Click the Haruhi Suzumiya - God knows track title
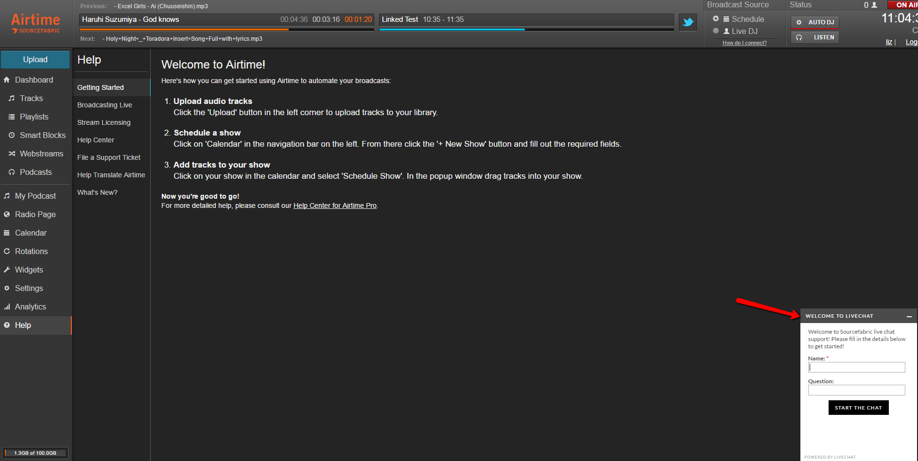The width and height of the screenshot is (918, 461). coord(130,19)
